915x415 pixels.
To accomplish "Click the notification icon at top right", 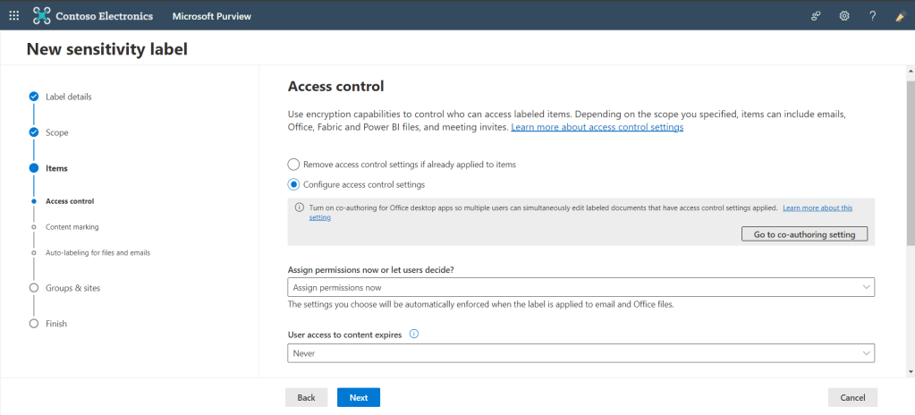I will (x=901, y=16).
